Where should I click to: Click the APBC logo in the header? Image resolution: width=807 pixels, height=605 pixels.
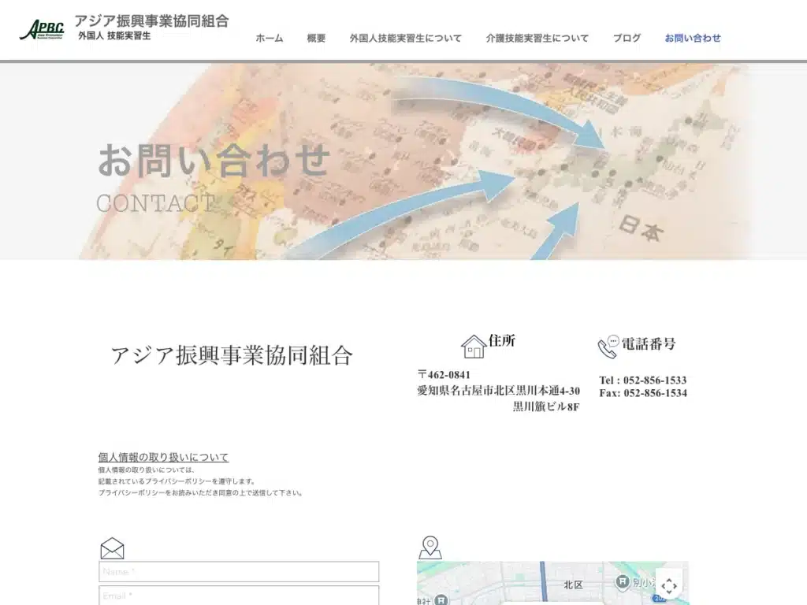tap(43, 30)
